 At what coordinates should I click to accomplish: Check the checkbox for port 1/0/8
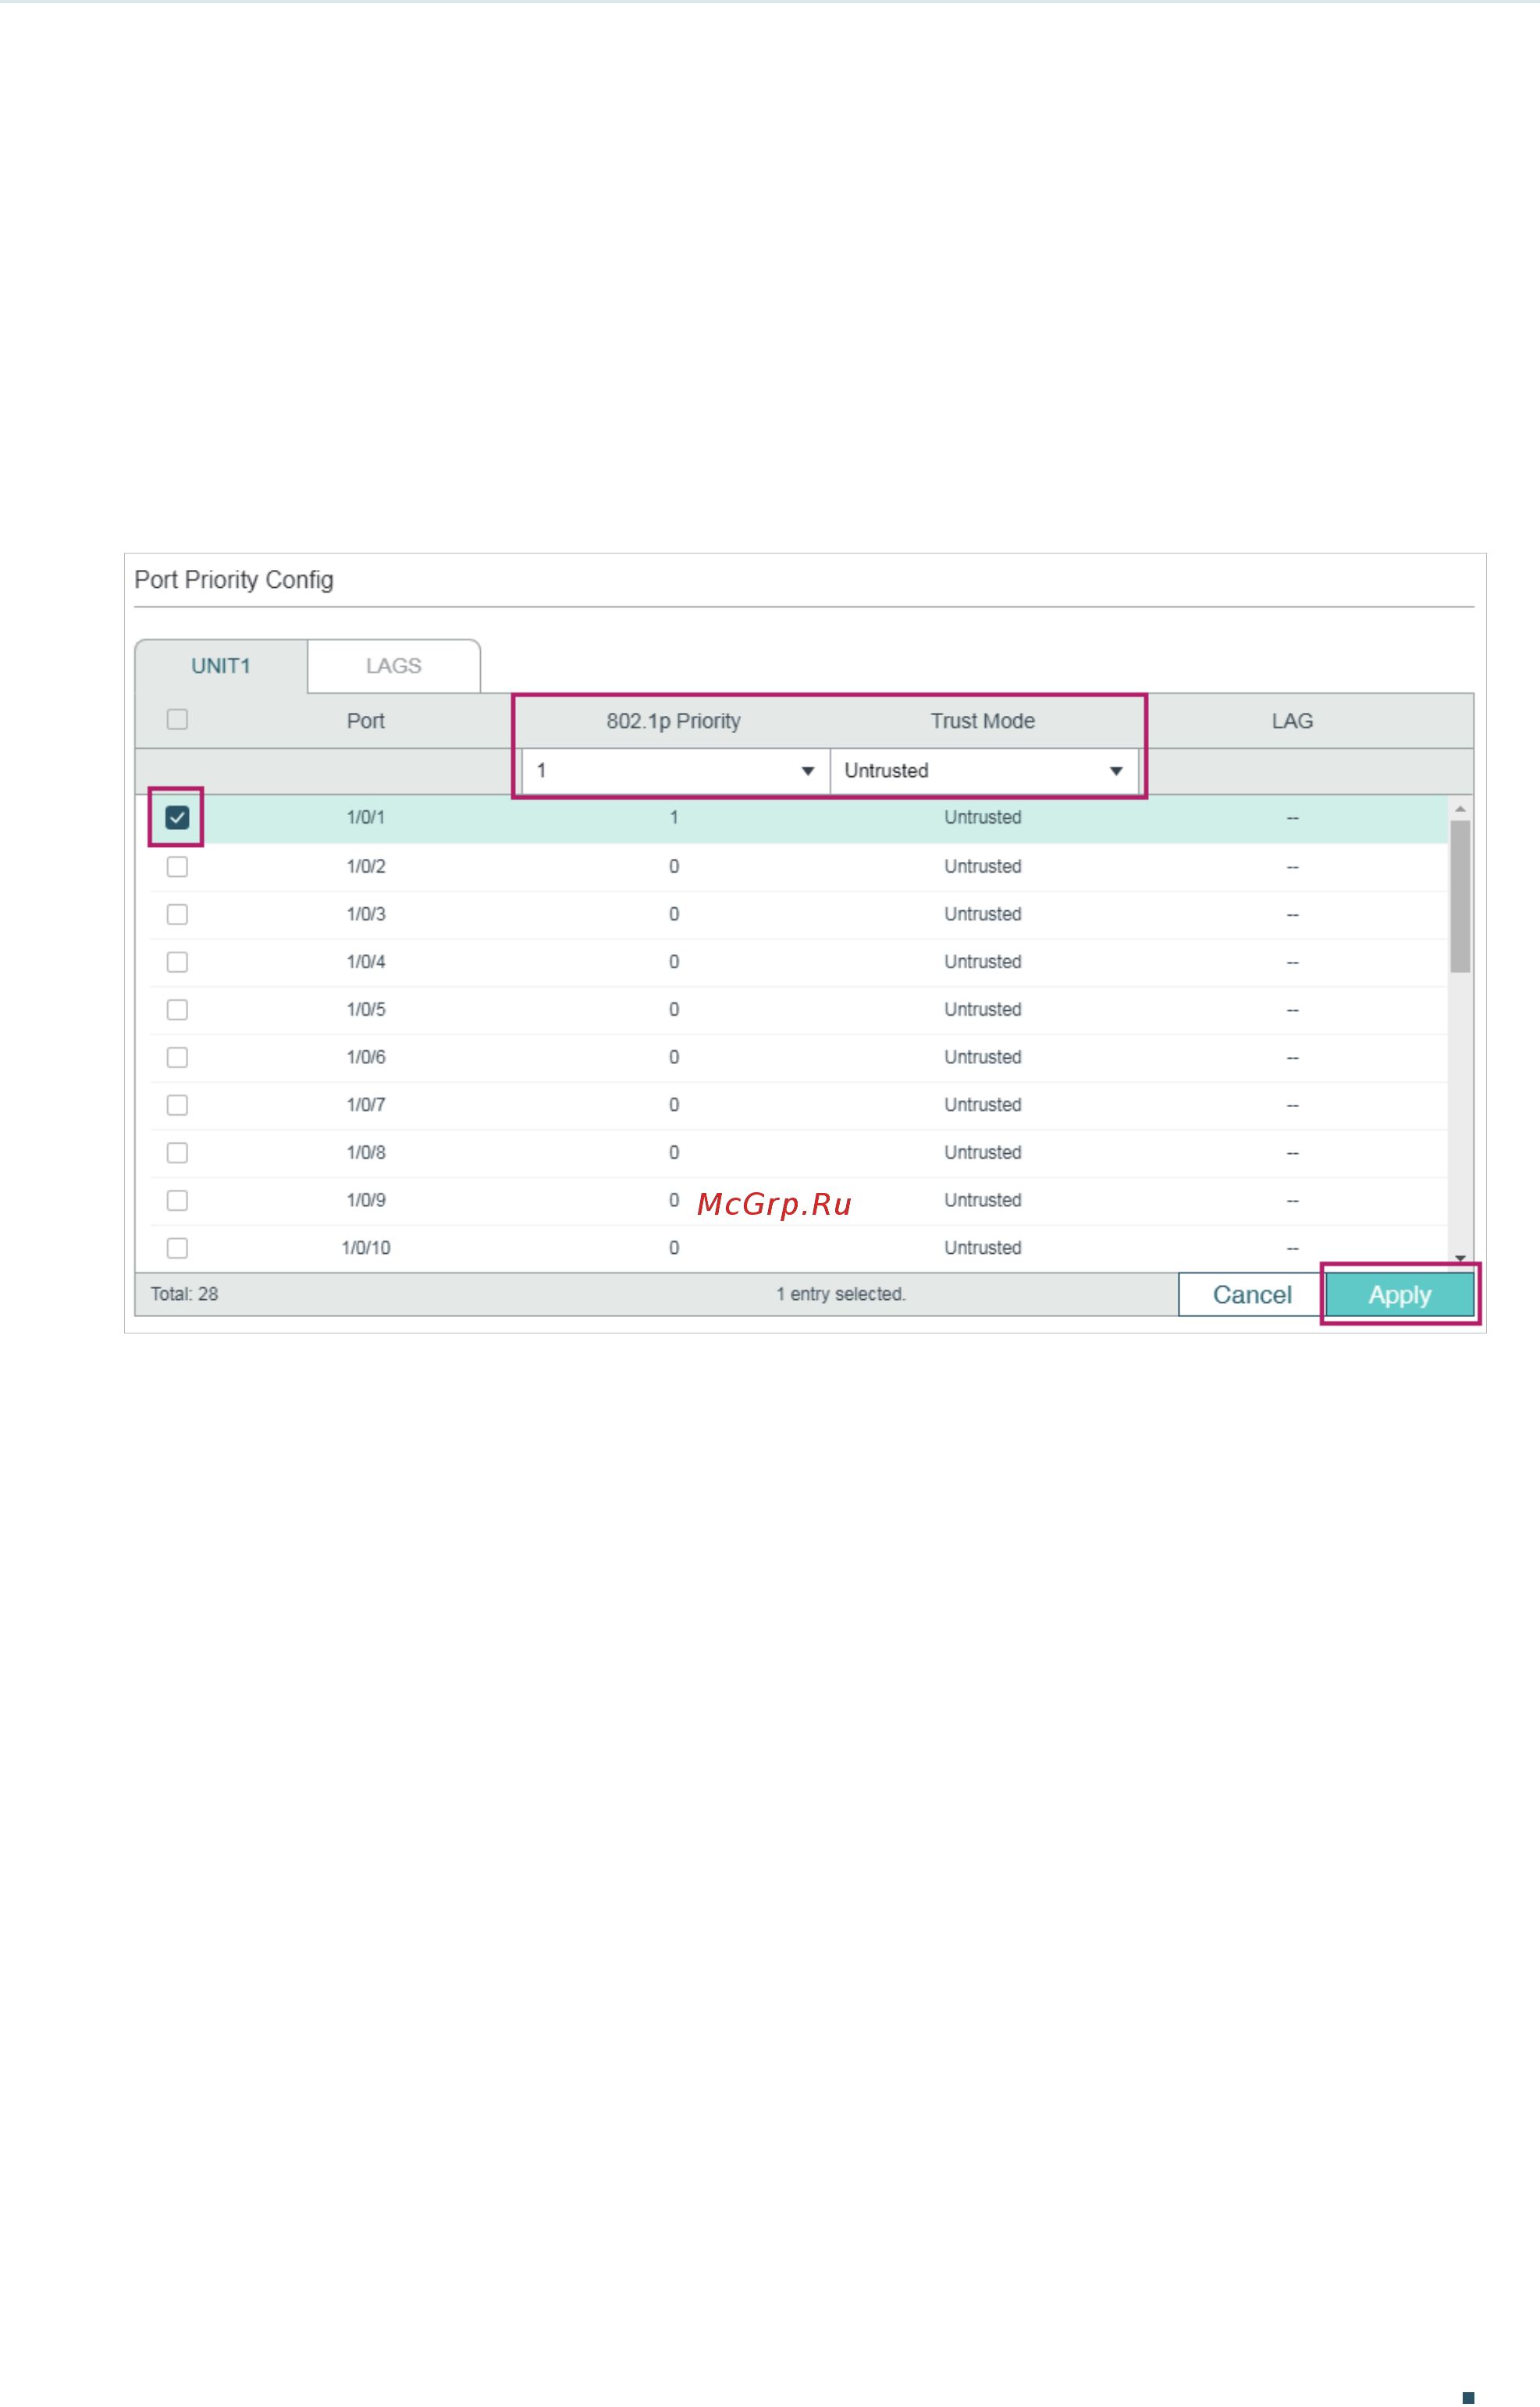click(x=177, y=1152)
